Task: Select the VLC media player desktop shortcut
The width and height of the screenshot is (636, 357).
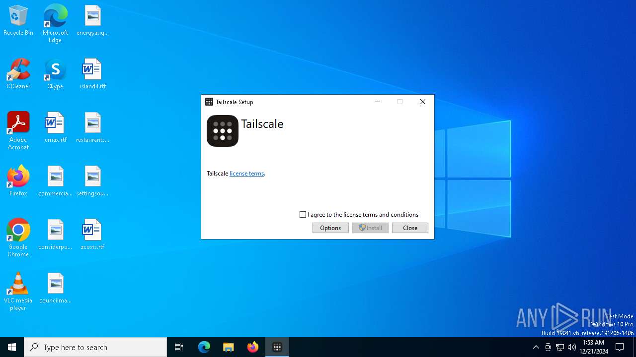Action: (18, 292)
